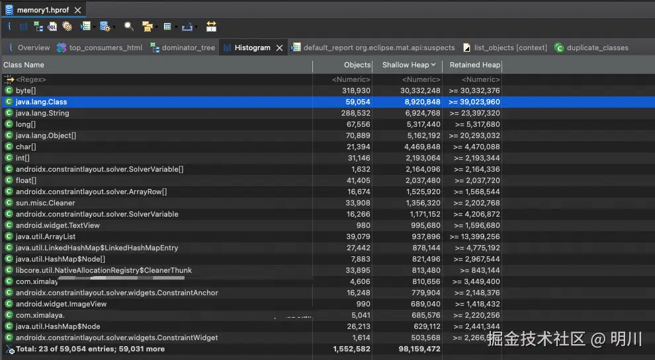Open the dominator tree toolbar icon
The width and height of the screenshot is (655, 360).
(x=38, y=27)
